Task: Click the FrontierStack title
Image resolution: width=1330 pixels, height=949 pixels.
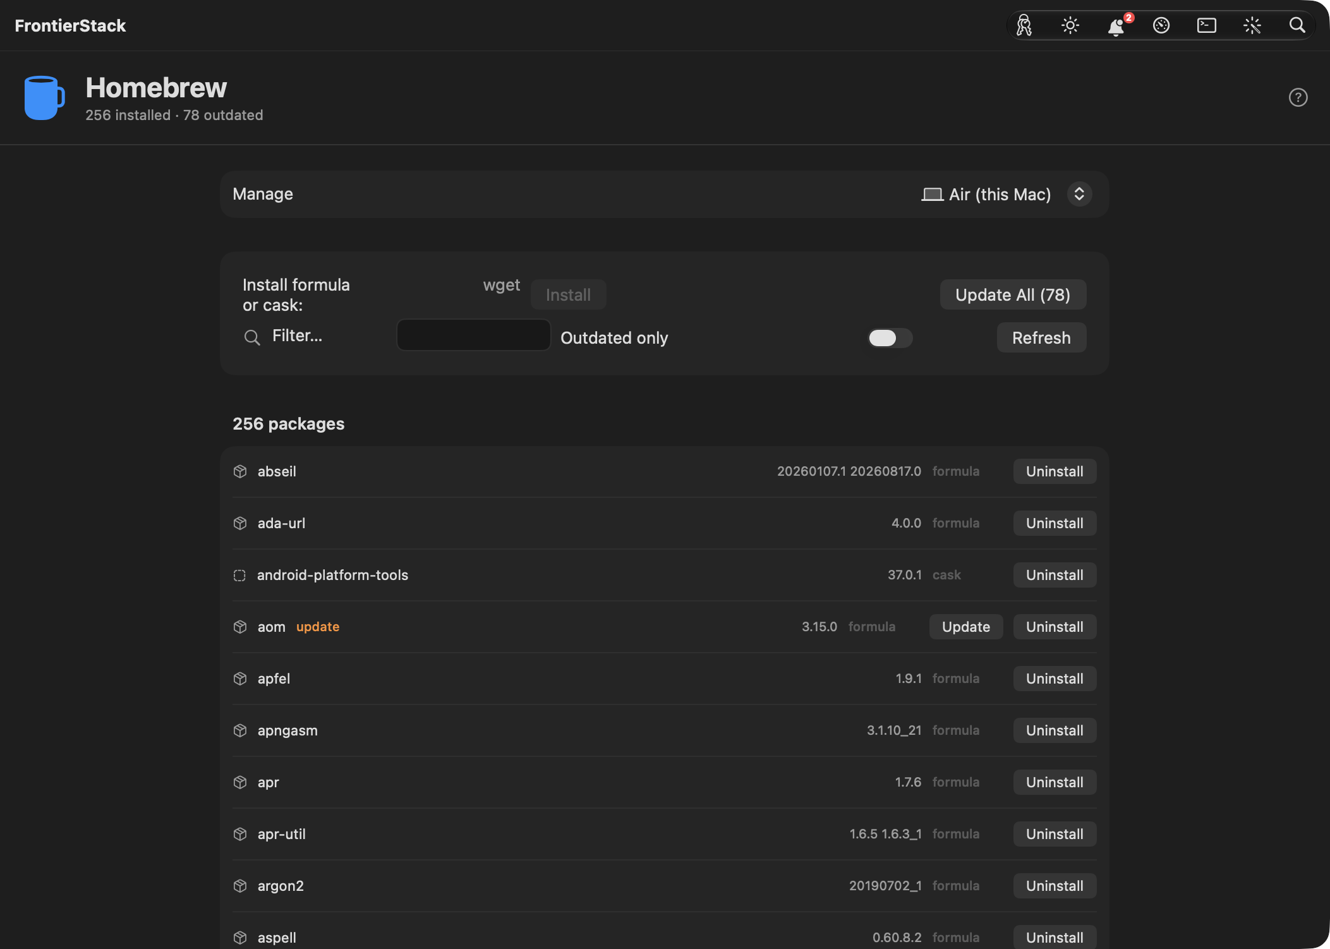Action: coord(70,26)
